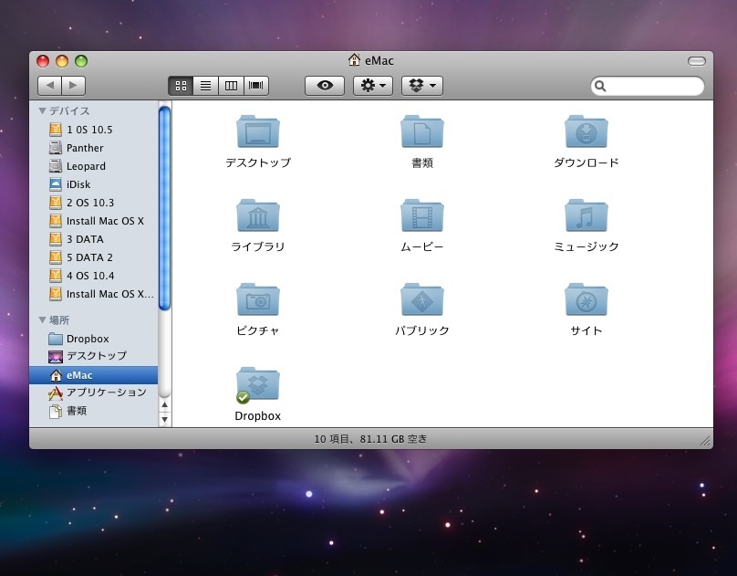Select the サイト folder
Image resolution: width=737 pixels, height=576 pixels.
pyautogui.click(x=586, y=299)
